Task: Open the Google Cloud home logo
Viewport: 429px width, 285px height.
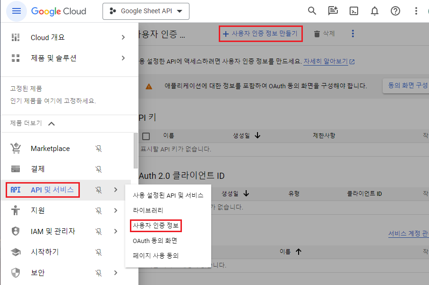Action: click(x=59, y=11)
